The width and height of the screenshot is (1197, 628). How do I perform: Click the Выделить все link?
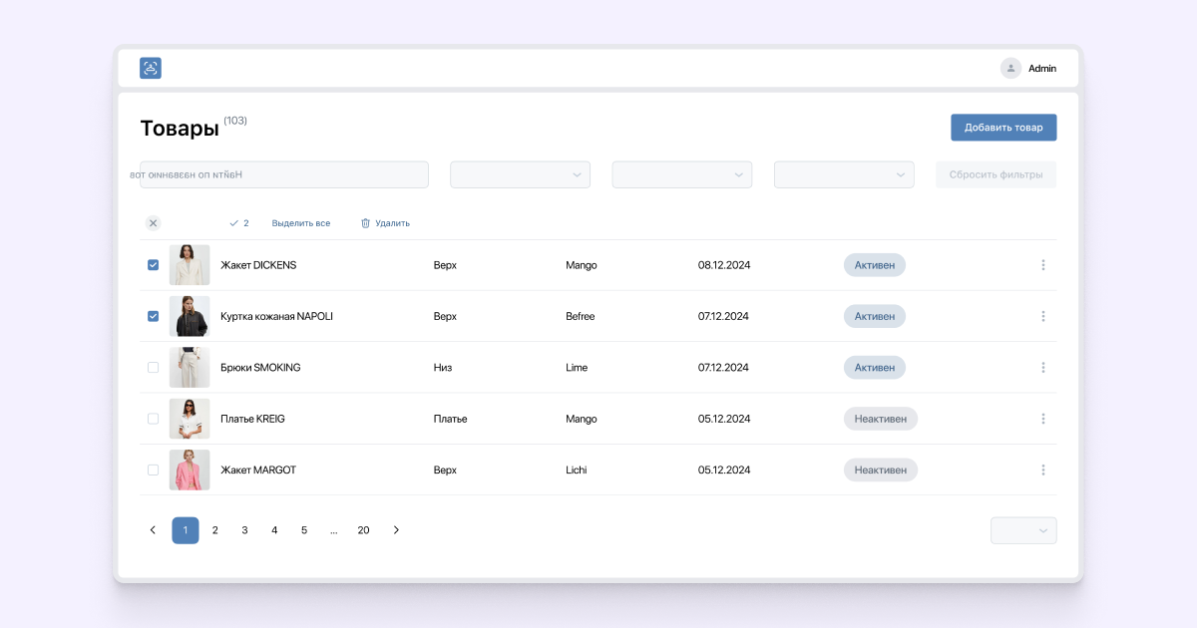click(301, 223)
